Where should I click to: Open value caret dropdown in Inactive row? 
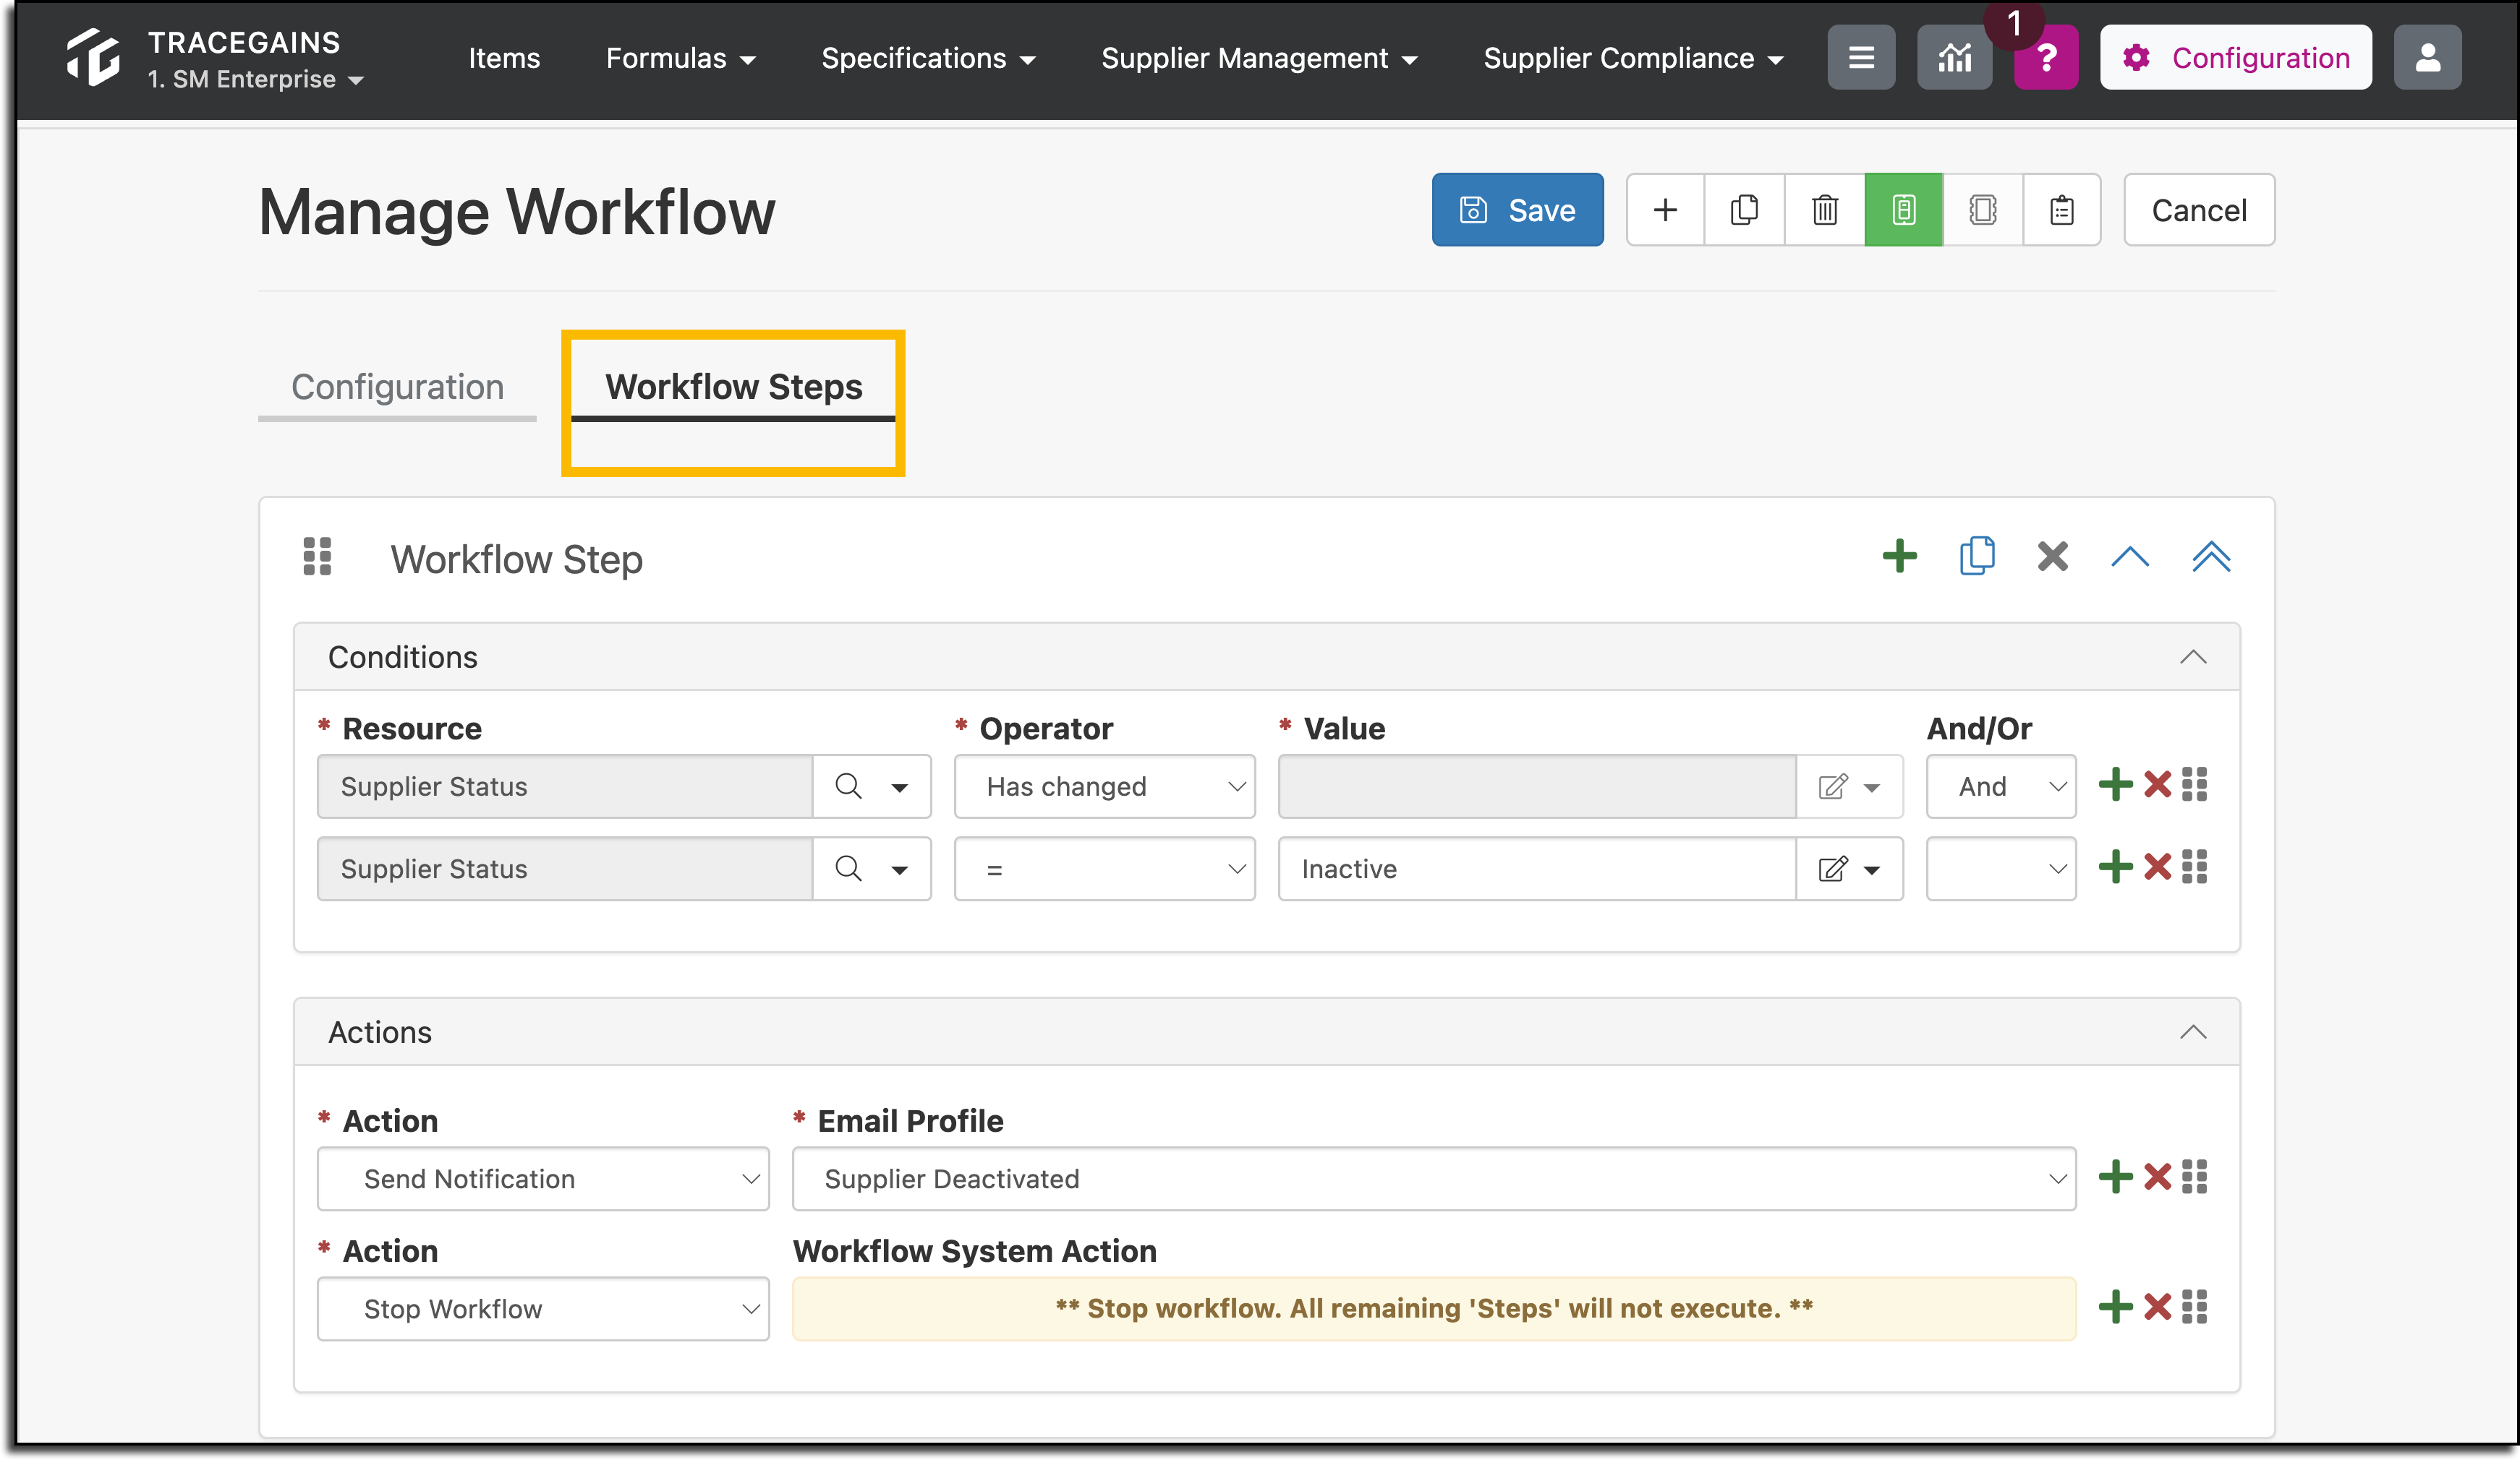[1871, 869]
